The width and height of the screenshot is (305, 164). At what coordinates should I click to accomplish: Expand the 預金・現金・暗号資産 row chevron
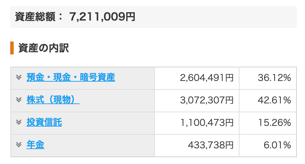click(x=19, y=77)
